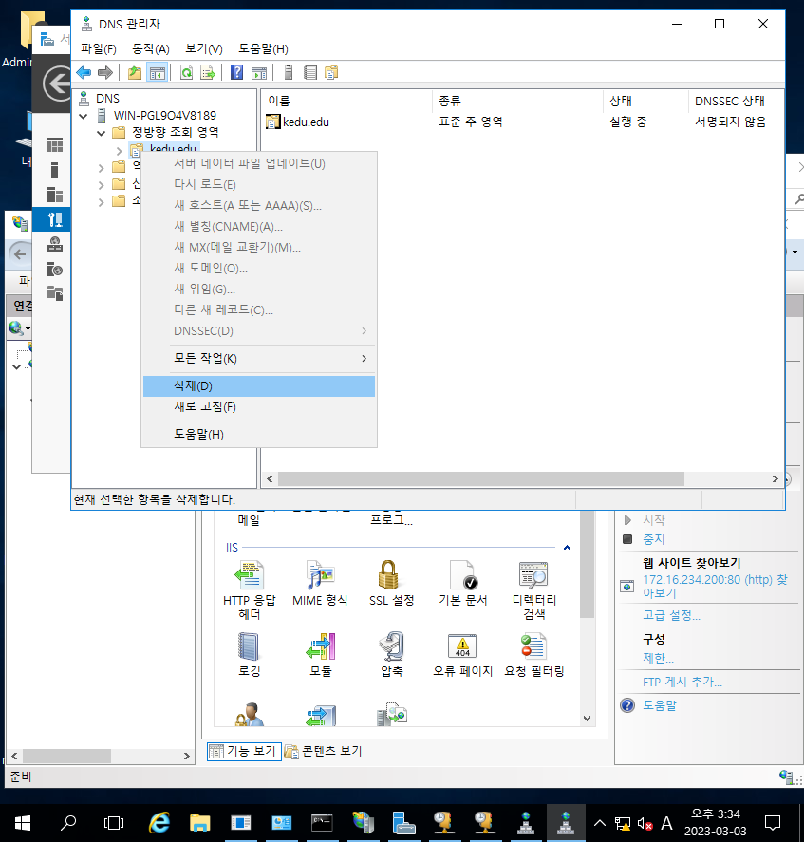Click the green Refresh toolbar icon

[186, 72]
